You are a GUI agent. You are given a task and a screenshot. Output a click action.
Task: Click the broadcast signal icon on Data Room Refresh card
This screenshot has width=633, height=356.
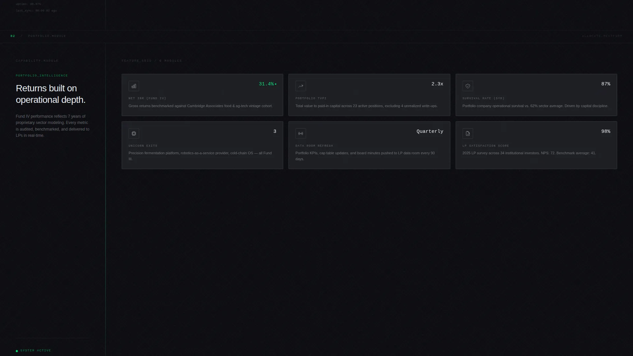point(301,133)
